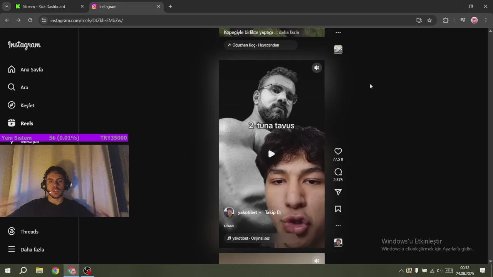
Task: Open the Windows Start menu
Action: click(x=8, y=271)
